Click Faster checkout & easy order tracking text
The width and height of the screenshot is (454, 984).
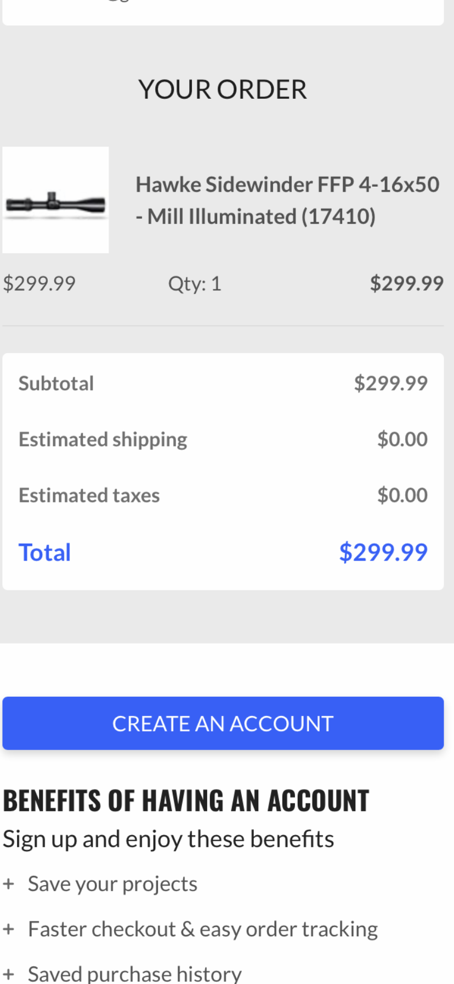203,929
